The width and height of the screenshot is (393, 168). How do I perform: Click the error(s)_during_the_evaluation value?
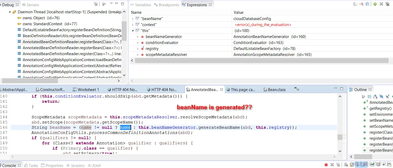tap(263, 25)
